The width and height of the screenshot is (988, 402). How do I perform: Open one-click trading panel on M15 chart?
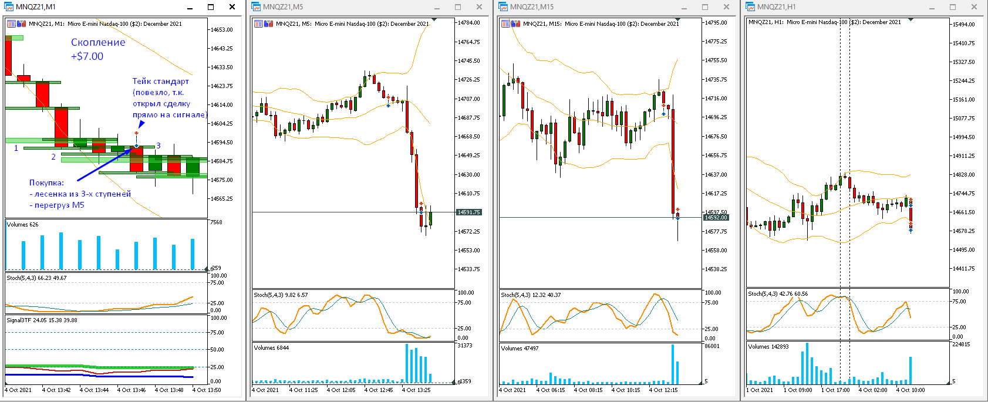[505, 24]
